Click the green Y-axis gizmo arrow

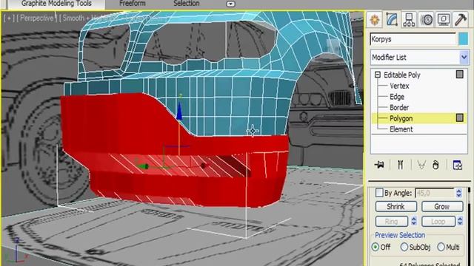tap(142, 166)
